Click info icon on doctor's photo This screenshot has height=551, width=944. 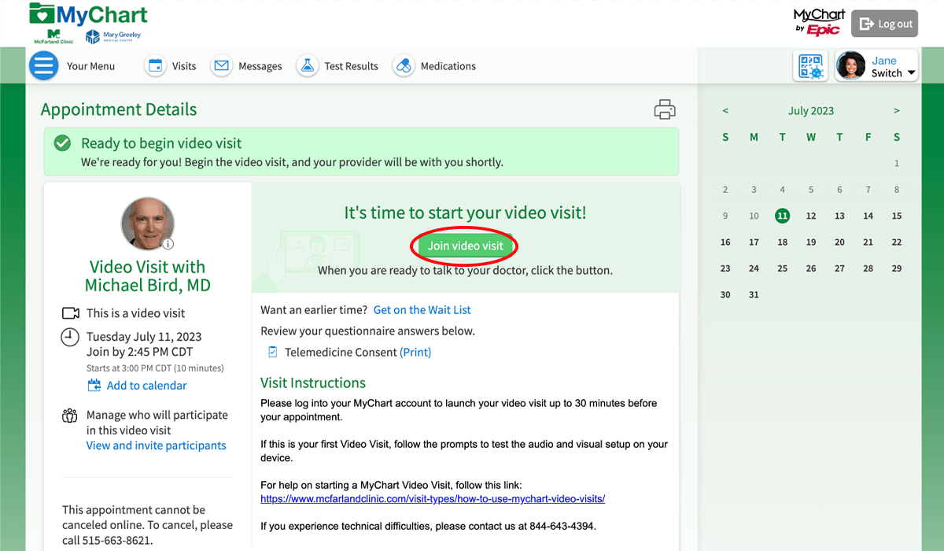(168, 244)
